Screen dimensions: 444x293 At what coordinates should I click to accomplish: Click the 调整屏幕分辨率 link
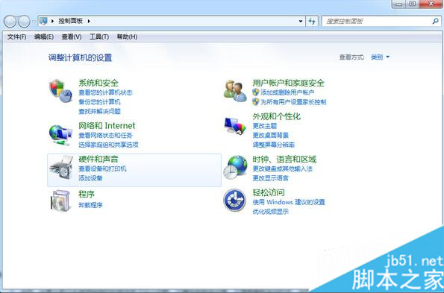point(274,145)
